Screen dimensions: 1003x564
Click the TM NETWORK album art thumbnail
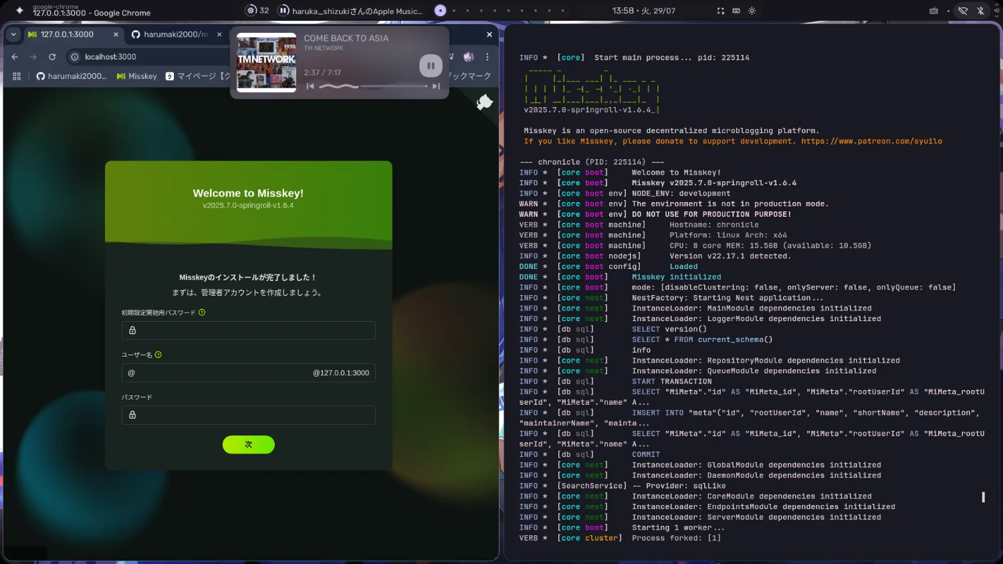[266, 62]
